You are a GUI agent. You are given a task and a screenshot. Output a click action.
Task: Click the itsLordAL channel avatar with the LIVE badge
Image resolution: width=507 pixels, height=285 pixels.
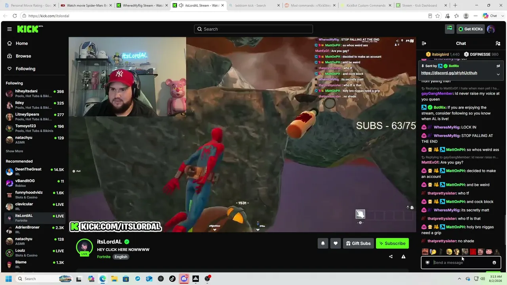84,247
